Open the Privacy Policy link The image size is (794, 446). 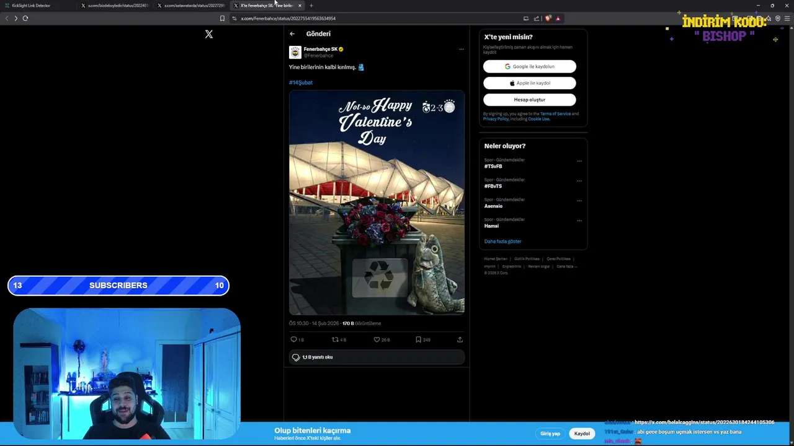496,119
